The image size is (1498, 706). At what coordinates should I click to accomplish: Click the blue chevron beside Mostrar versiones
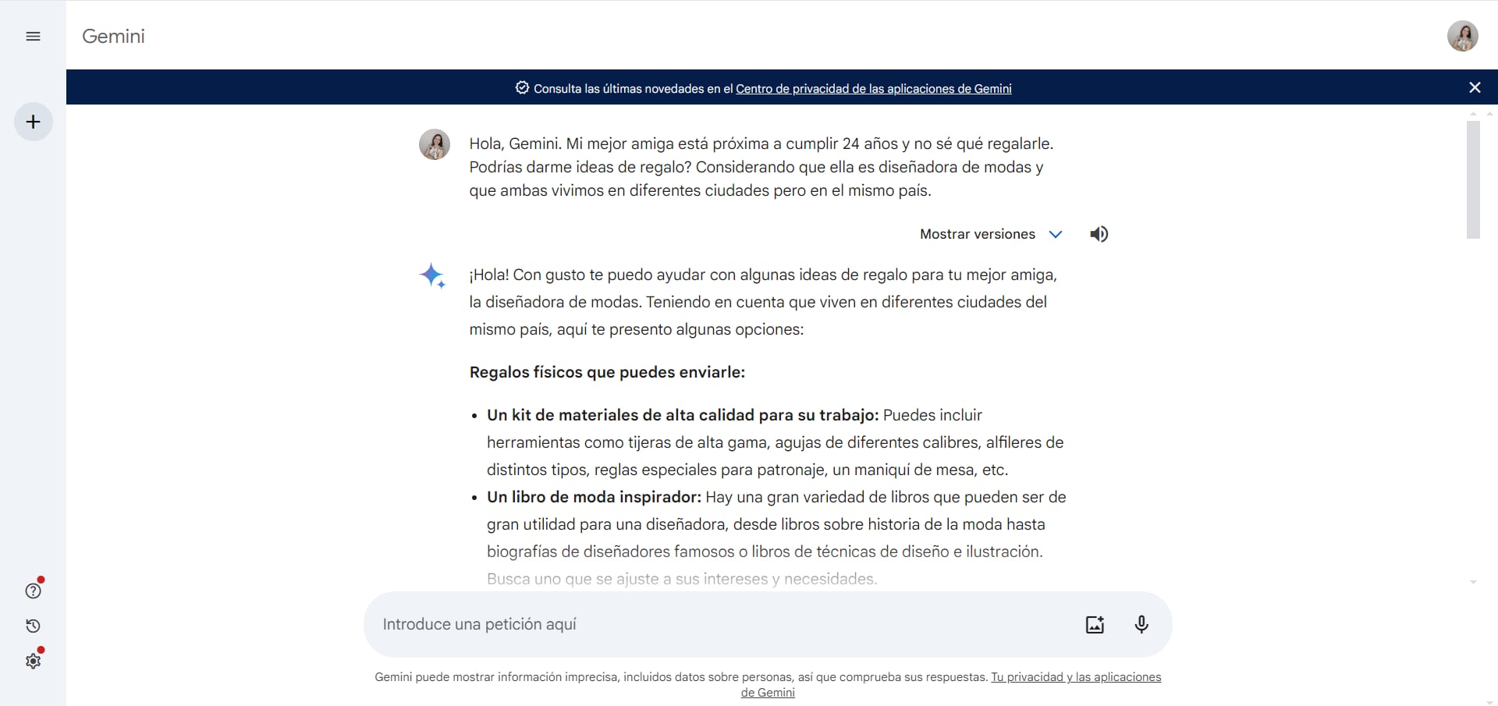(x=1056, y=234)
